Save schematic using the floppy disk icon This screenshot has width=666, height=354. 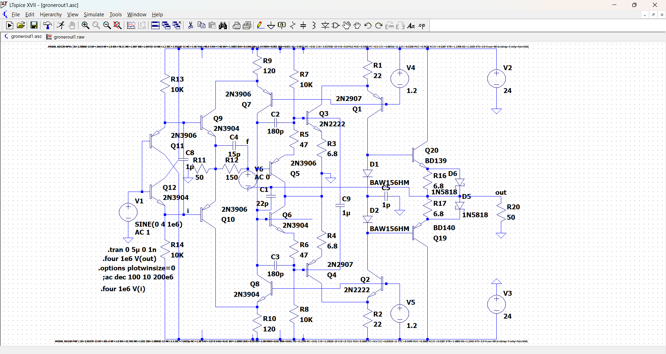34,25
